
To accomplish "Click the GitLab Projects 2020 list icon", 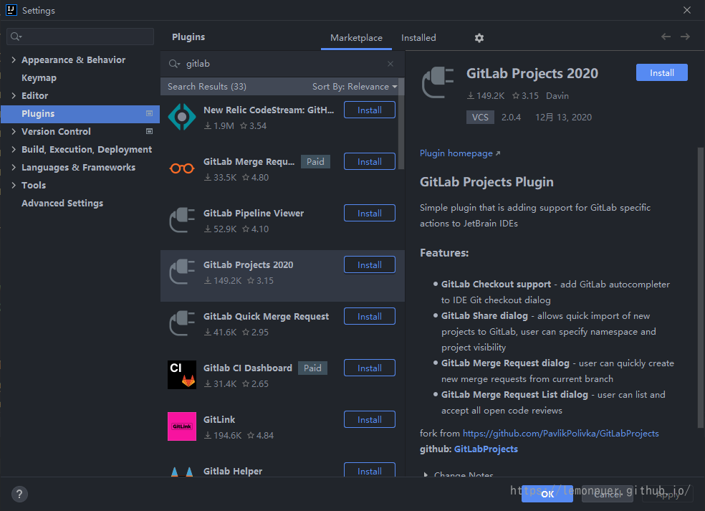I will click(x=182, y=272).
